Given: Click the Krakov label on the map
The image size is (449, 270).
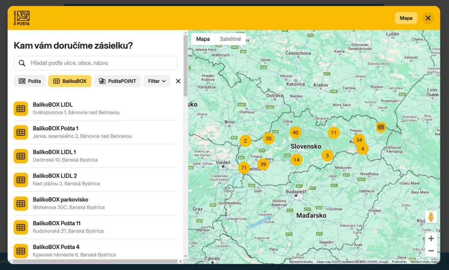Looking at the screenshot, I should point(321,85).
